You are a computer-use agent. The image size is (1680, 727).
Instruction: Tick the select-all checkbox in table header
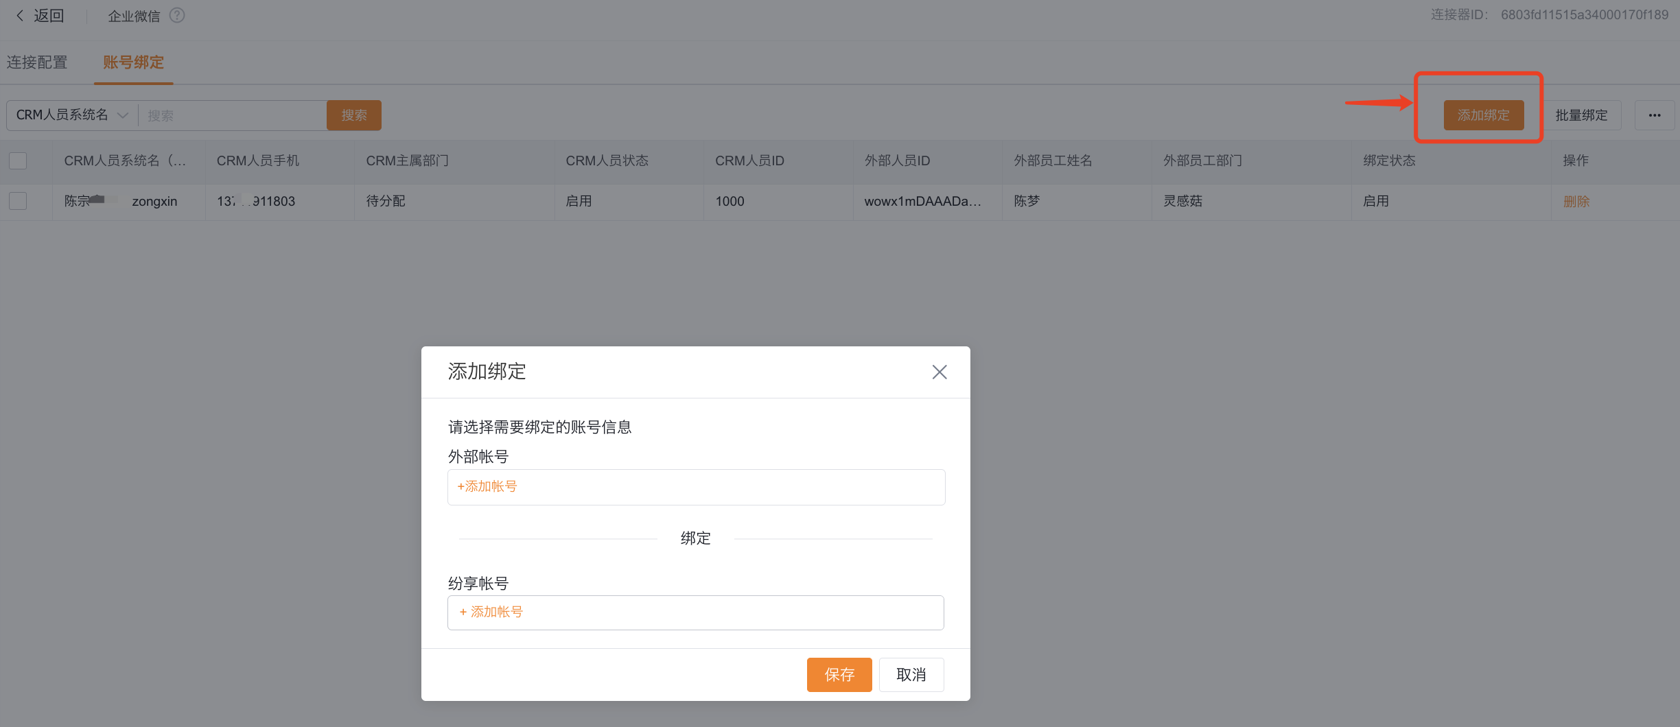[18, 160]
